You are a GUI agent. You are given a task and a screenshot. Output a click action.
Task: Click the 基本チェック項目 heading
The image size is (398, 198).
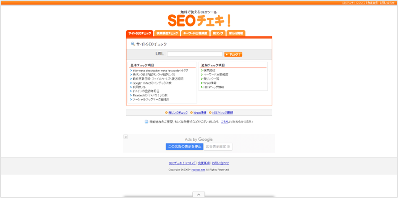tap(142, 65)
